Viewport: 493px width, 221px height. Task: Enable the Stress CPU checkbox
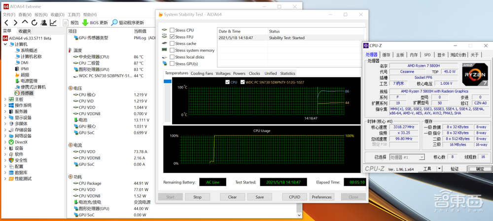172,30
